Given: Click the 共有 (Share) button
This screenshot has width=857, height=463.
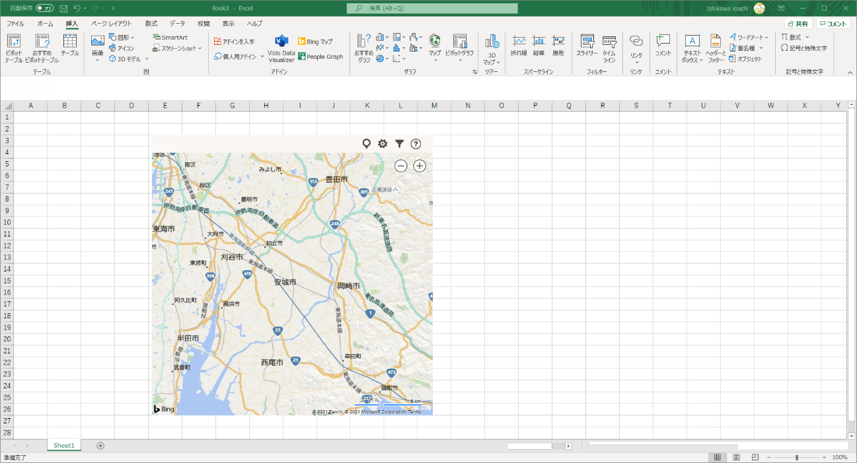Looking at the screenshot, I should point(798,24).
